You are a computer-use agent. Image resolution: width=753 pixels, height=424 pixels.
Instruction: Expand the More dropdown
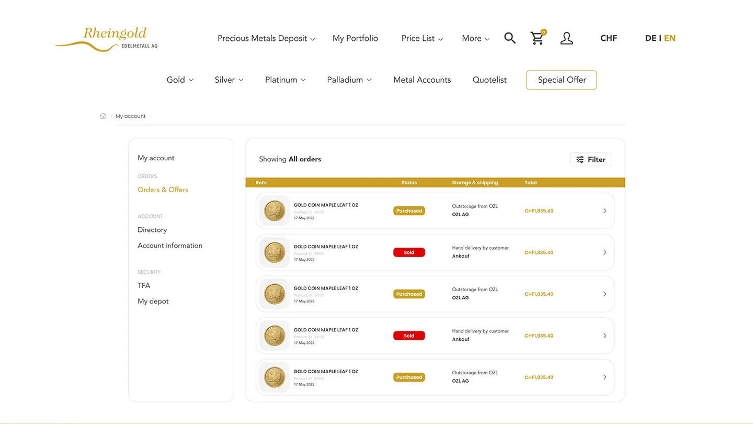tap(475, 38)
